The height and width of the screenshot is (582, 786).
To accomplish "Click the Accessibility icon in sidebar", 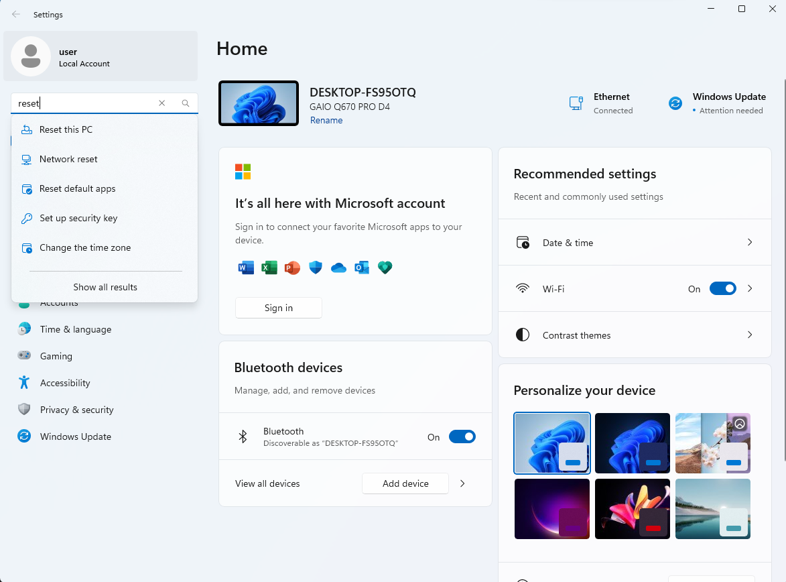I will (25, 383).
